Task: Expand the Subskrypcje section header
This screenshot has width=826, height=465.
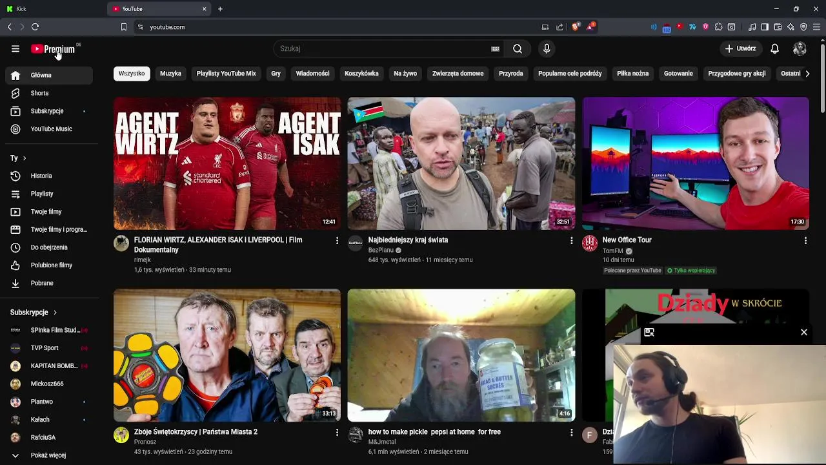Action: click(34, 312)
